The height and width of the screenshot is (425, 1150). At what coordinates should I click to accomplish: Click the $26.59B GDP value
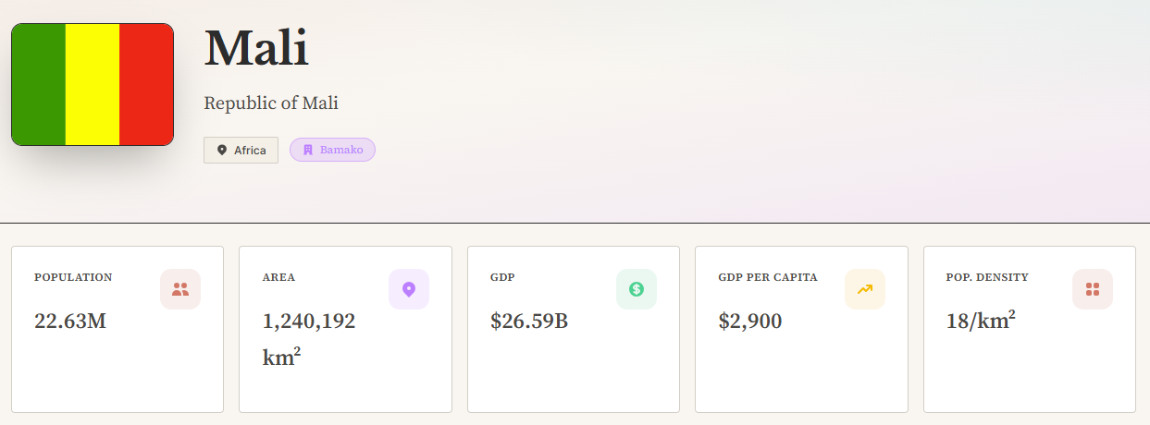point(529,322)
